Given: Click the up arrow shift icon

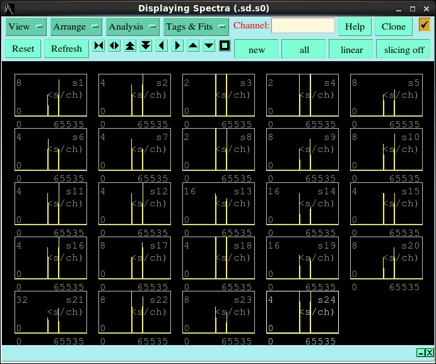Looking at the screenshot, I should [193, 45].
